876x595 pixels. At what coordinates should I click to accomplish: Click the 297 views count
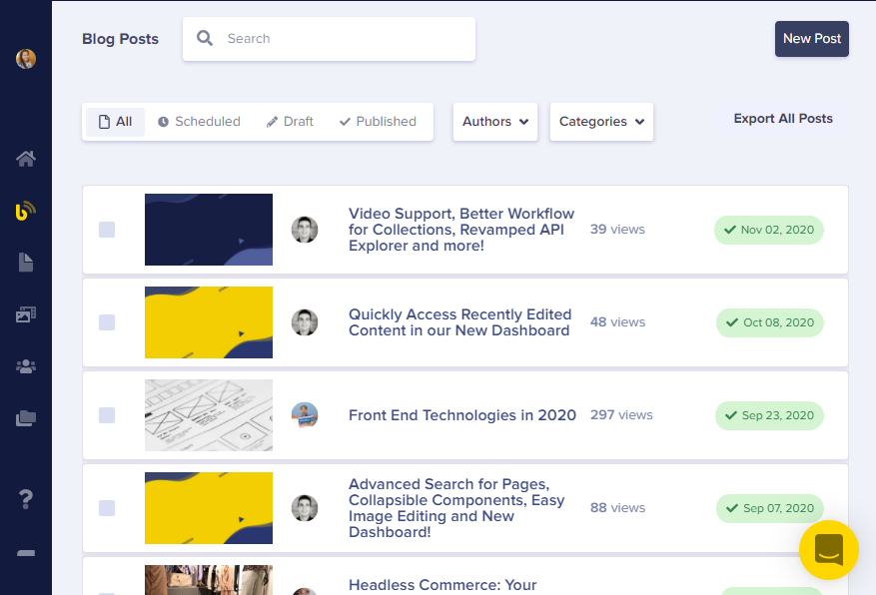coord(621,414)
